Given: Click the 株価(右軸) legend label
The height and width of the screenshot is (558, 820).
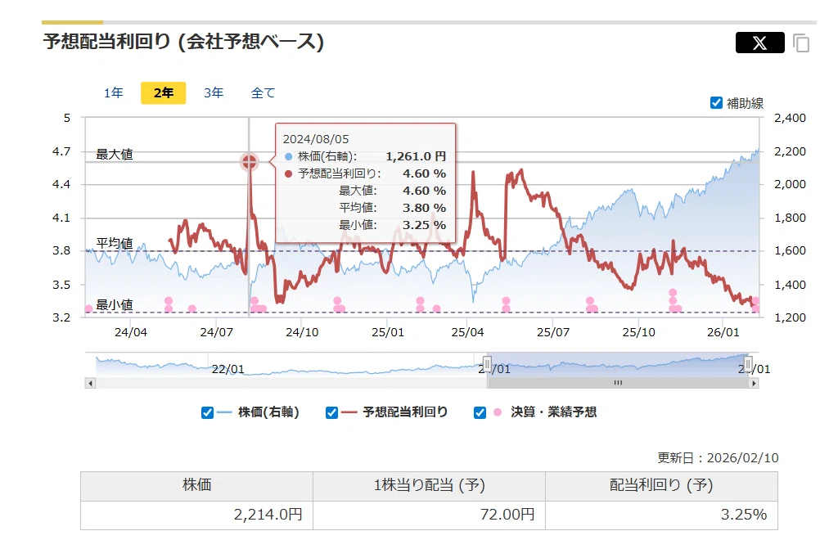Looking at the screenshot, I should pyautogui.click(x=268, y=412).
